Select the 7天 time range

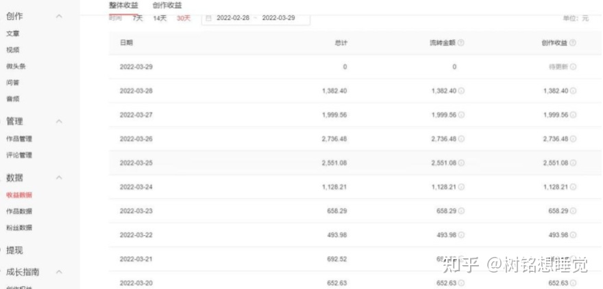(x=138, y=18)
